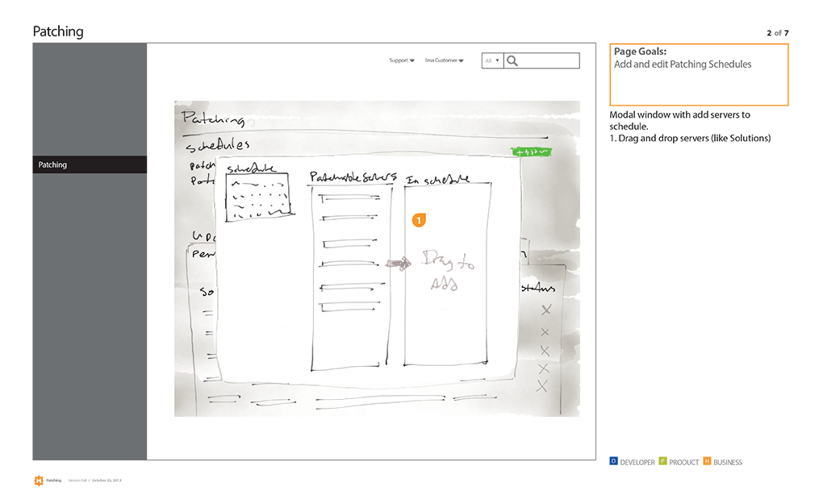Viewport: 823px width, 499px height.
Task: Click the magnifying glass search icon
Action: (x=512, y=60)
